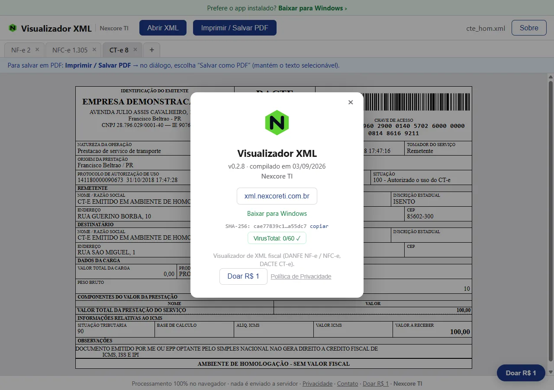
Task: Open the Privacidade link in the footer
Action: tap(318, 383)
